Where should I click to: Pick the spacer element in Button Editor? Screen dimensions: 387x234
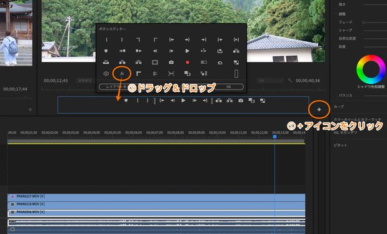236,74
